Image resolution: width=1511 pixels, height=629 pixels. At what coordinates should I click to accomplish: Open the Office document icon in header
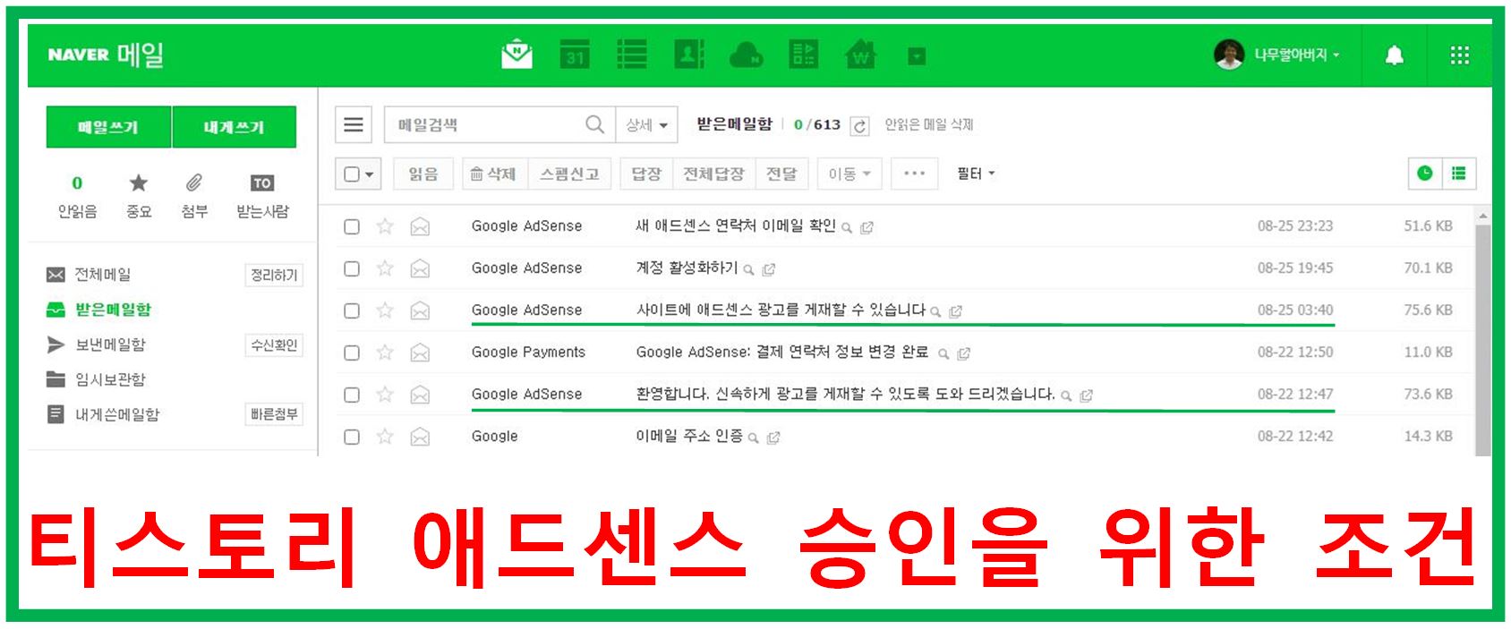(803, 55)
